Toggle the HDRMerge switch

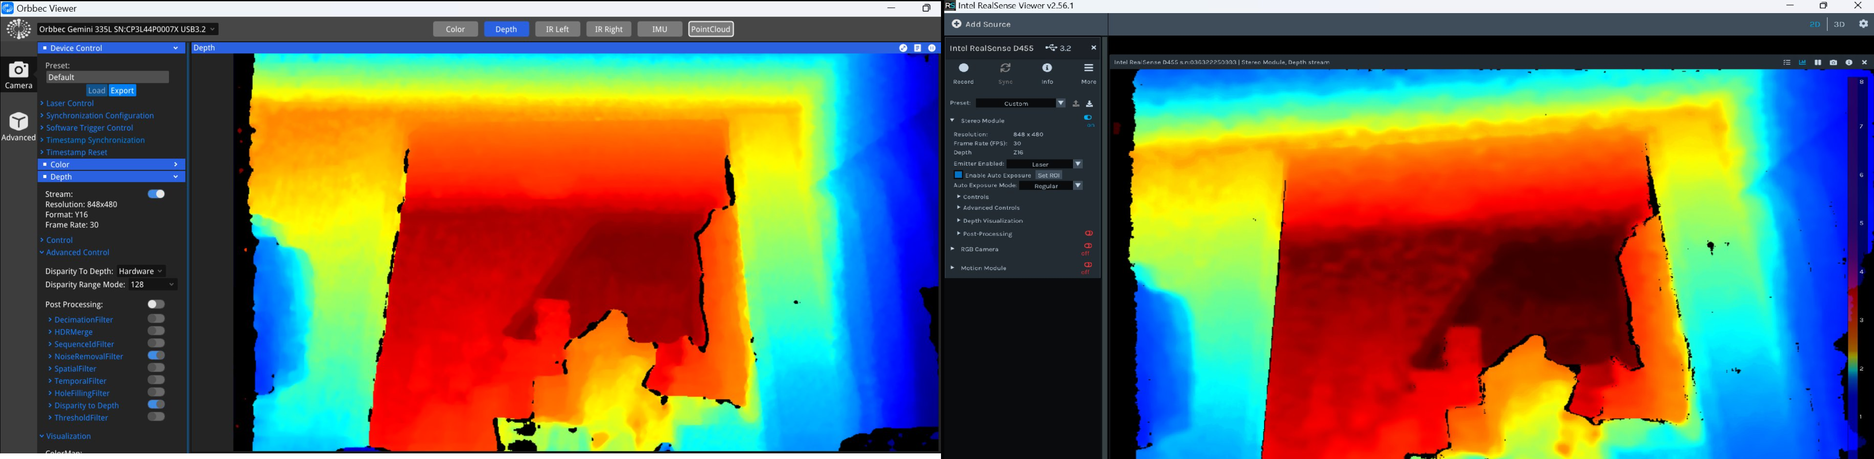[x=156, y=331]
